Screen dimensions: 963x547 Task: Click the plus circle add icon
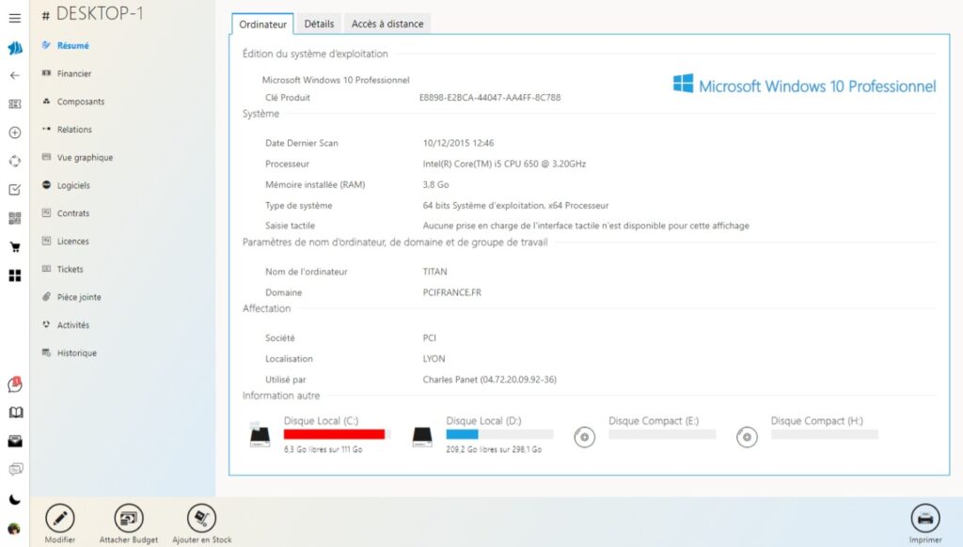[x=14, y=133]
